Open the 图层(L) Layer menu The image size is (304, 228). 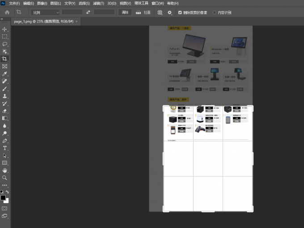pos(55,3)
